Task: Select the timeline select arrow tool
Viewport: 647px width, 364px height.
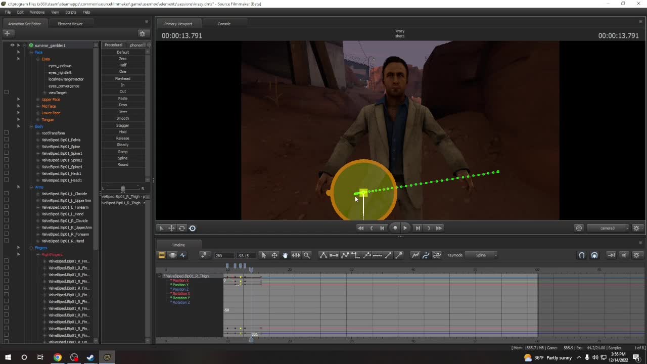Action: (263, 255)
